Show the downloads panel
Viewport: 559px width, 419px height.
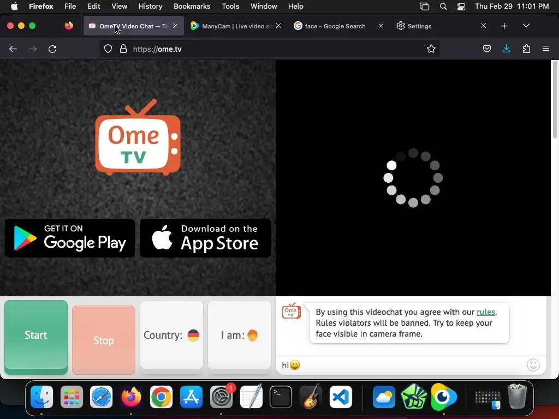pos(506,49)
